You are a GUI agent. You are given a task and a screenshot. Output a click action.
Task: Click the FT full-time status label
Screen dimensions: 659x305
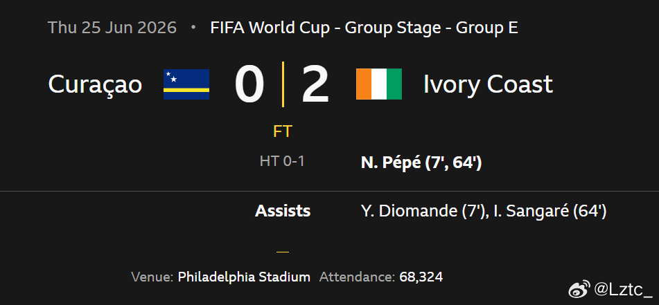(283, 131)
